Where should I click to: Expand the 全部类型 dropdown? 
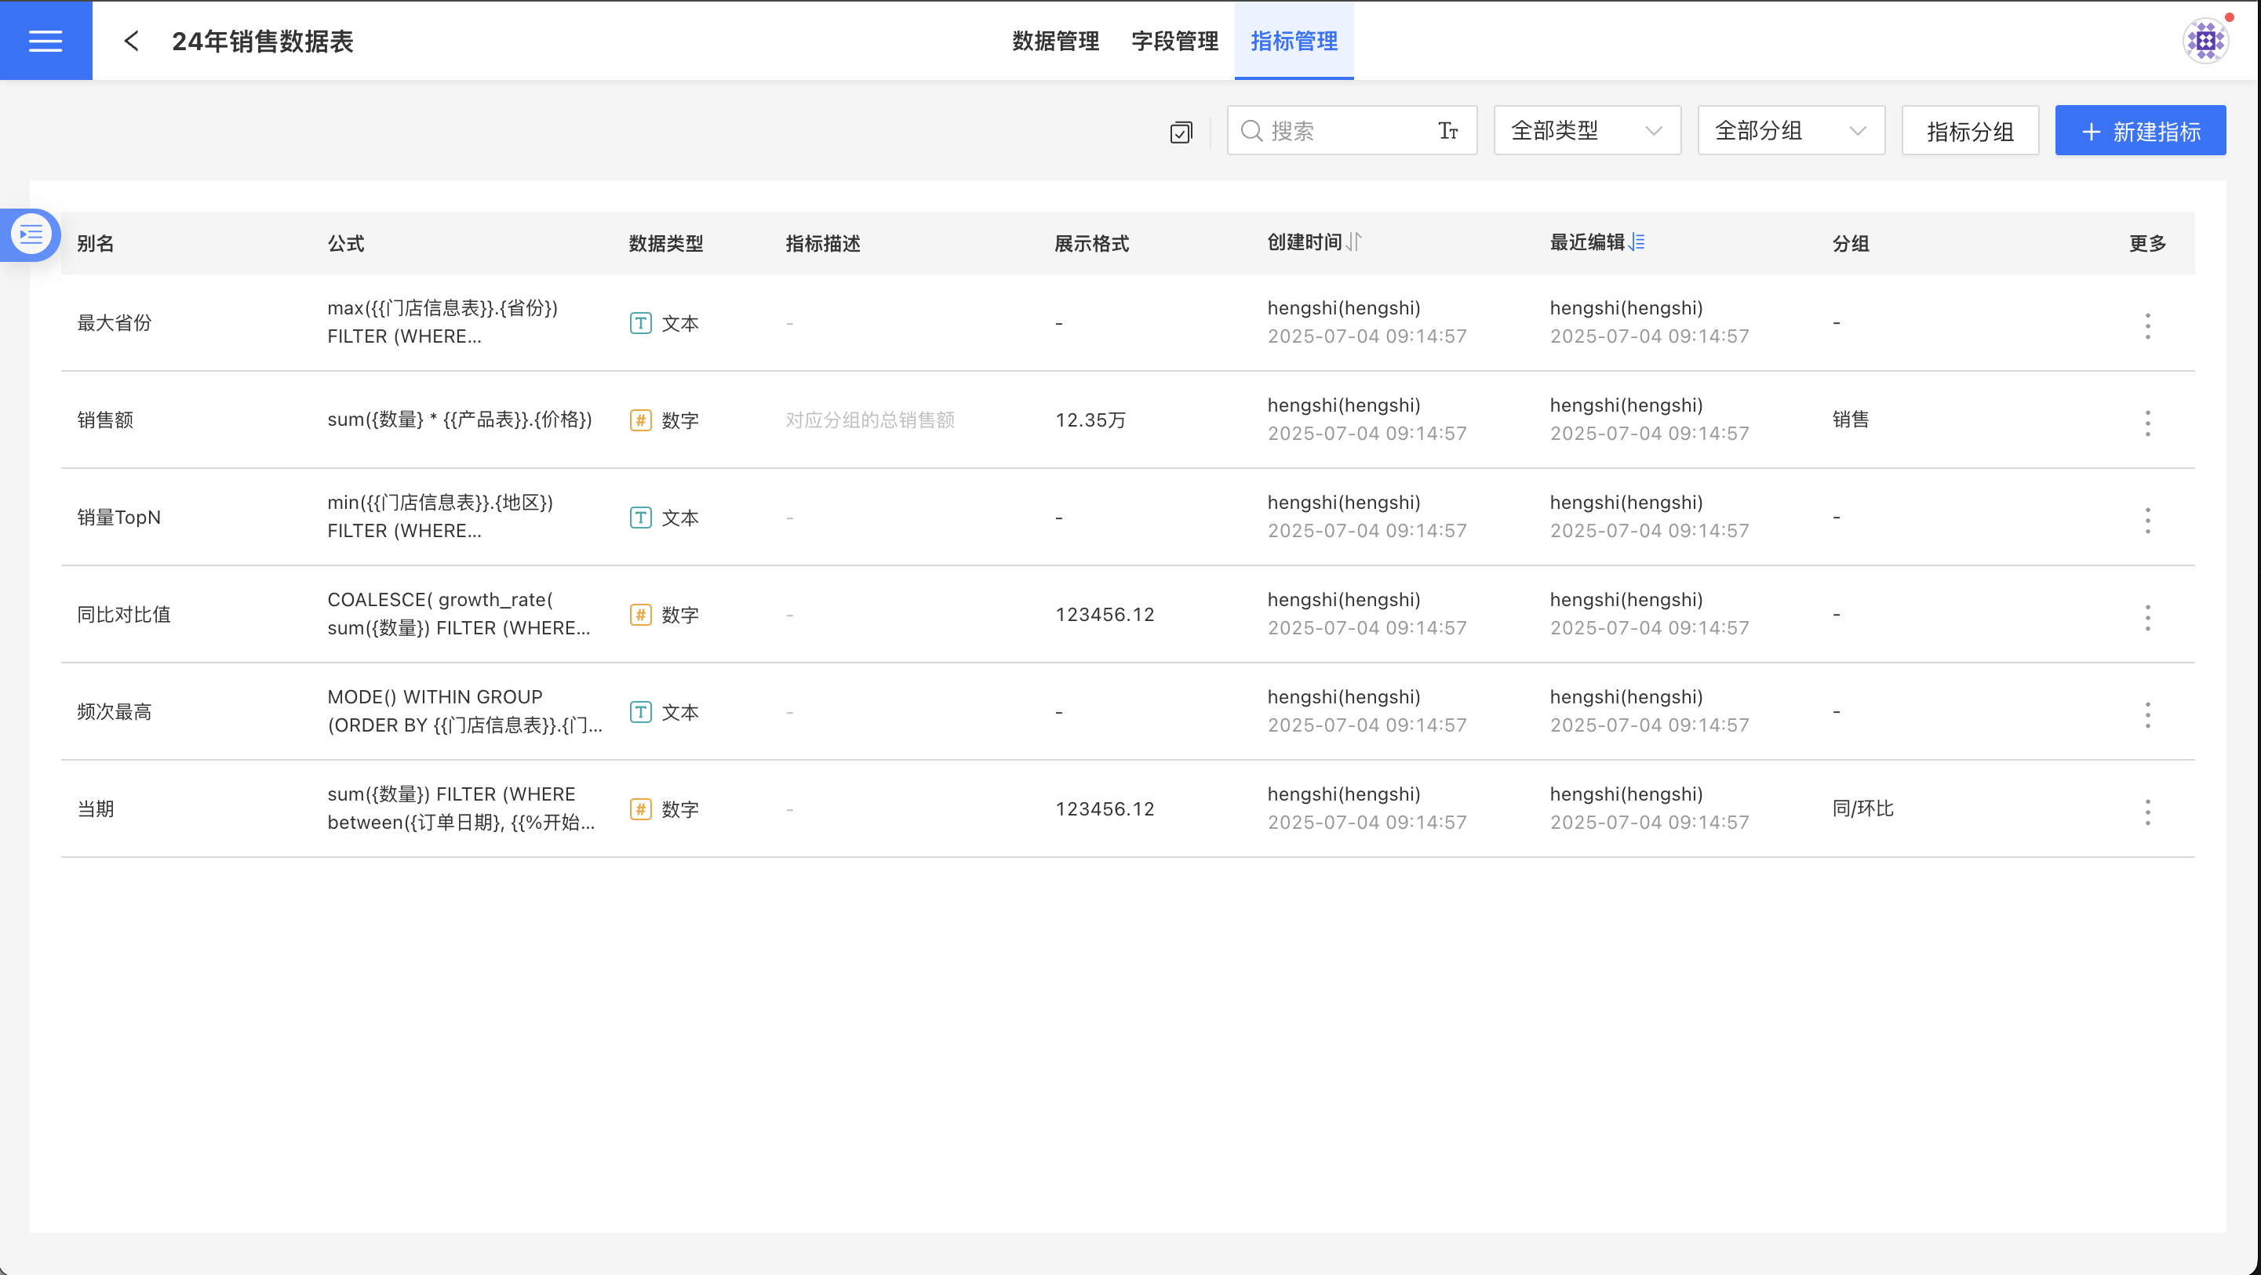(x=1586, y=131)
